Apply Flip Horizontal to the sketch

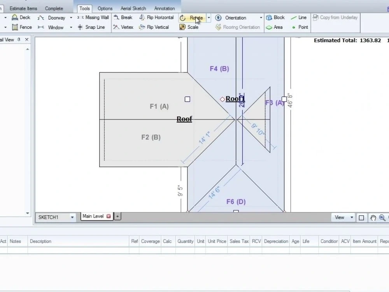(157, 18)
